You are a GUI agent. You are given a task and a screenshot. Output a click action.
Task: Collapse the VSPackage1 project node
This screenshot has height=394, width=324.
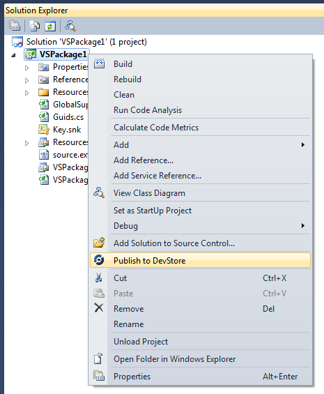14,55
